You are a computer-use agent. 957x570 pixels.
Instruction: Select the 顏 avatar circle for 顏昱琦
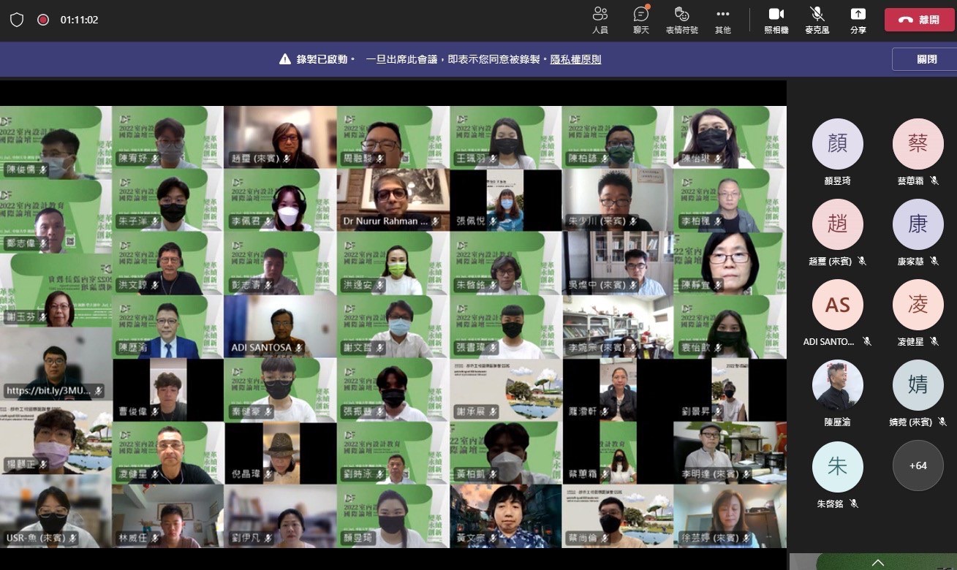coord(838,144)
